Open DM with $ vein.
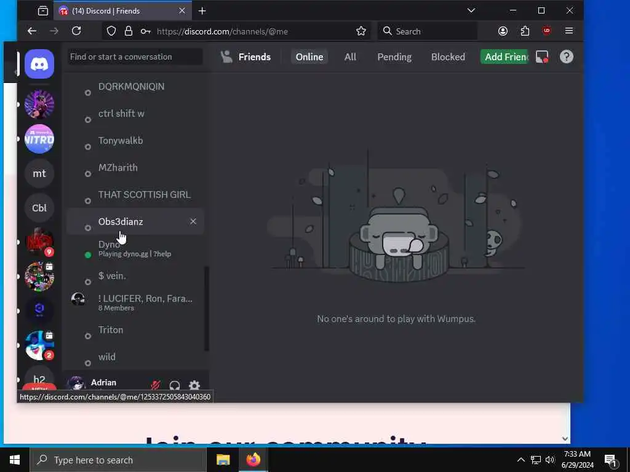 coord(135,276)
